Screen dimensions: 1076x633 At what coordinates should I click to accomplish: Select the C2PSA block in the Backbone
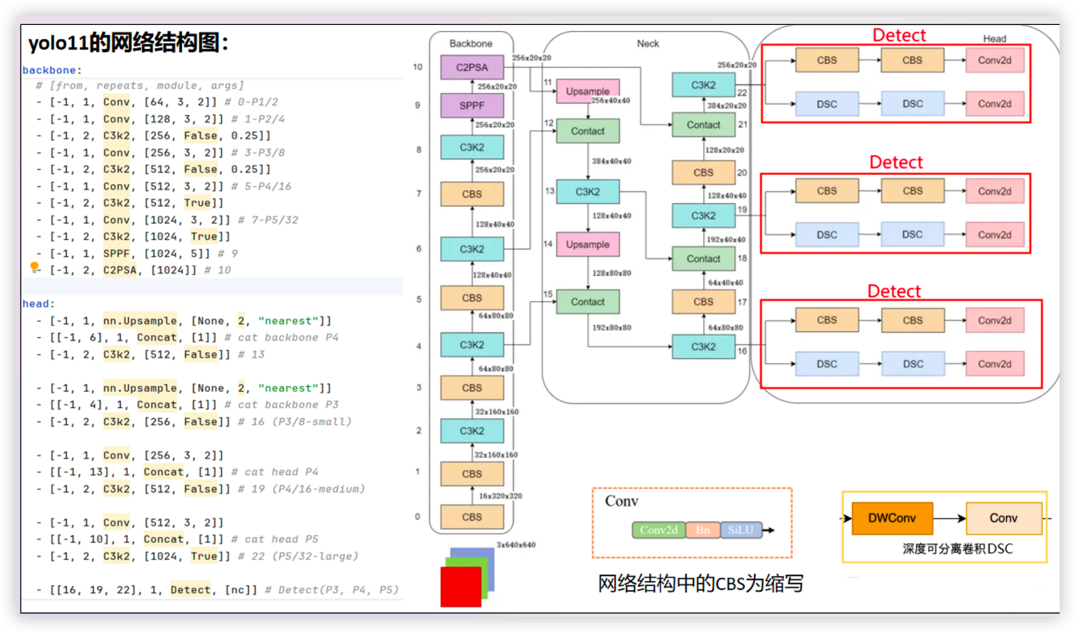472,67
